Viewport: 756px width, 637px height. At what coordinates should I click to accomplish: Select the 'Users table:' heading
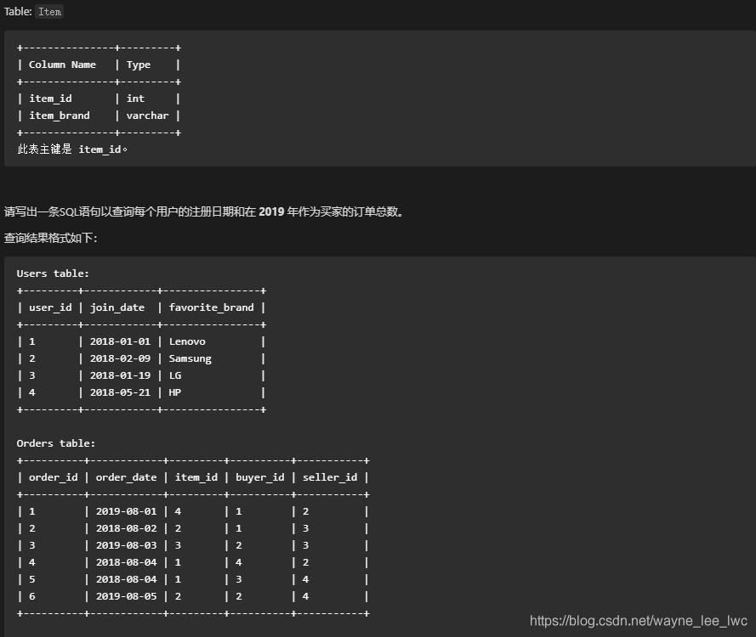coord(53,273)
